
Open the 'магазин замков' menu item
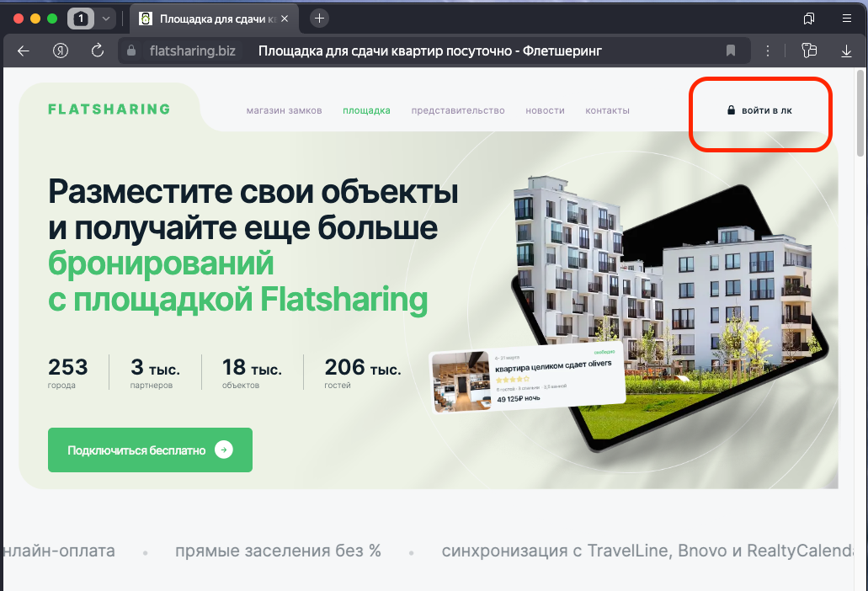coord(284,110)
